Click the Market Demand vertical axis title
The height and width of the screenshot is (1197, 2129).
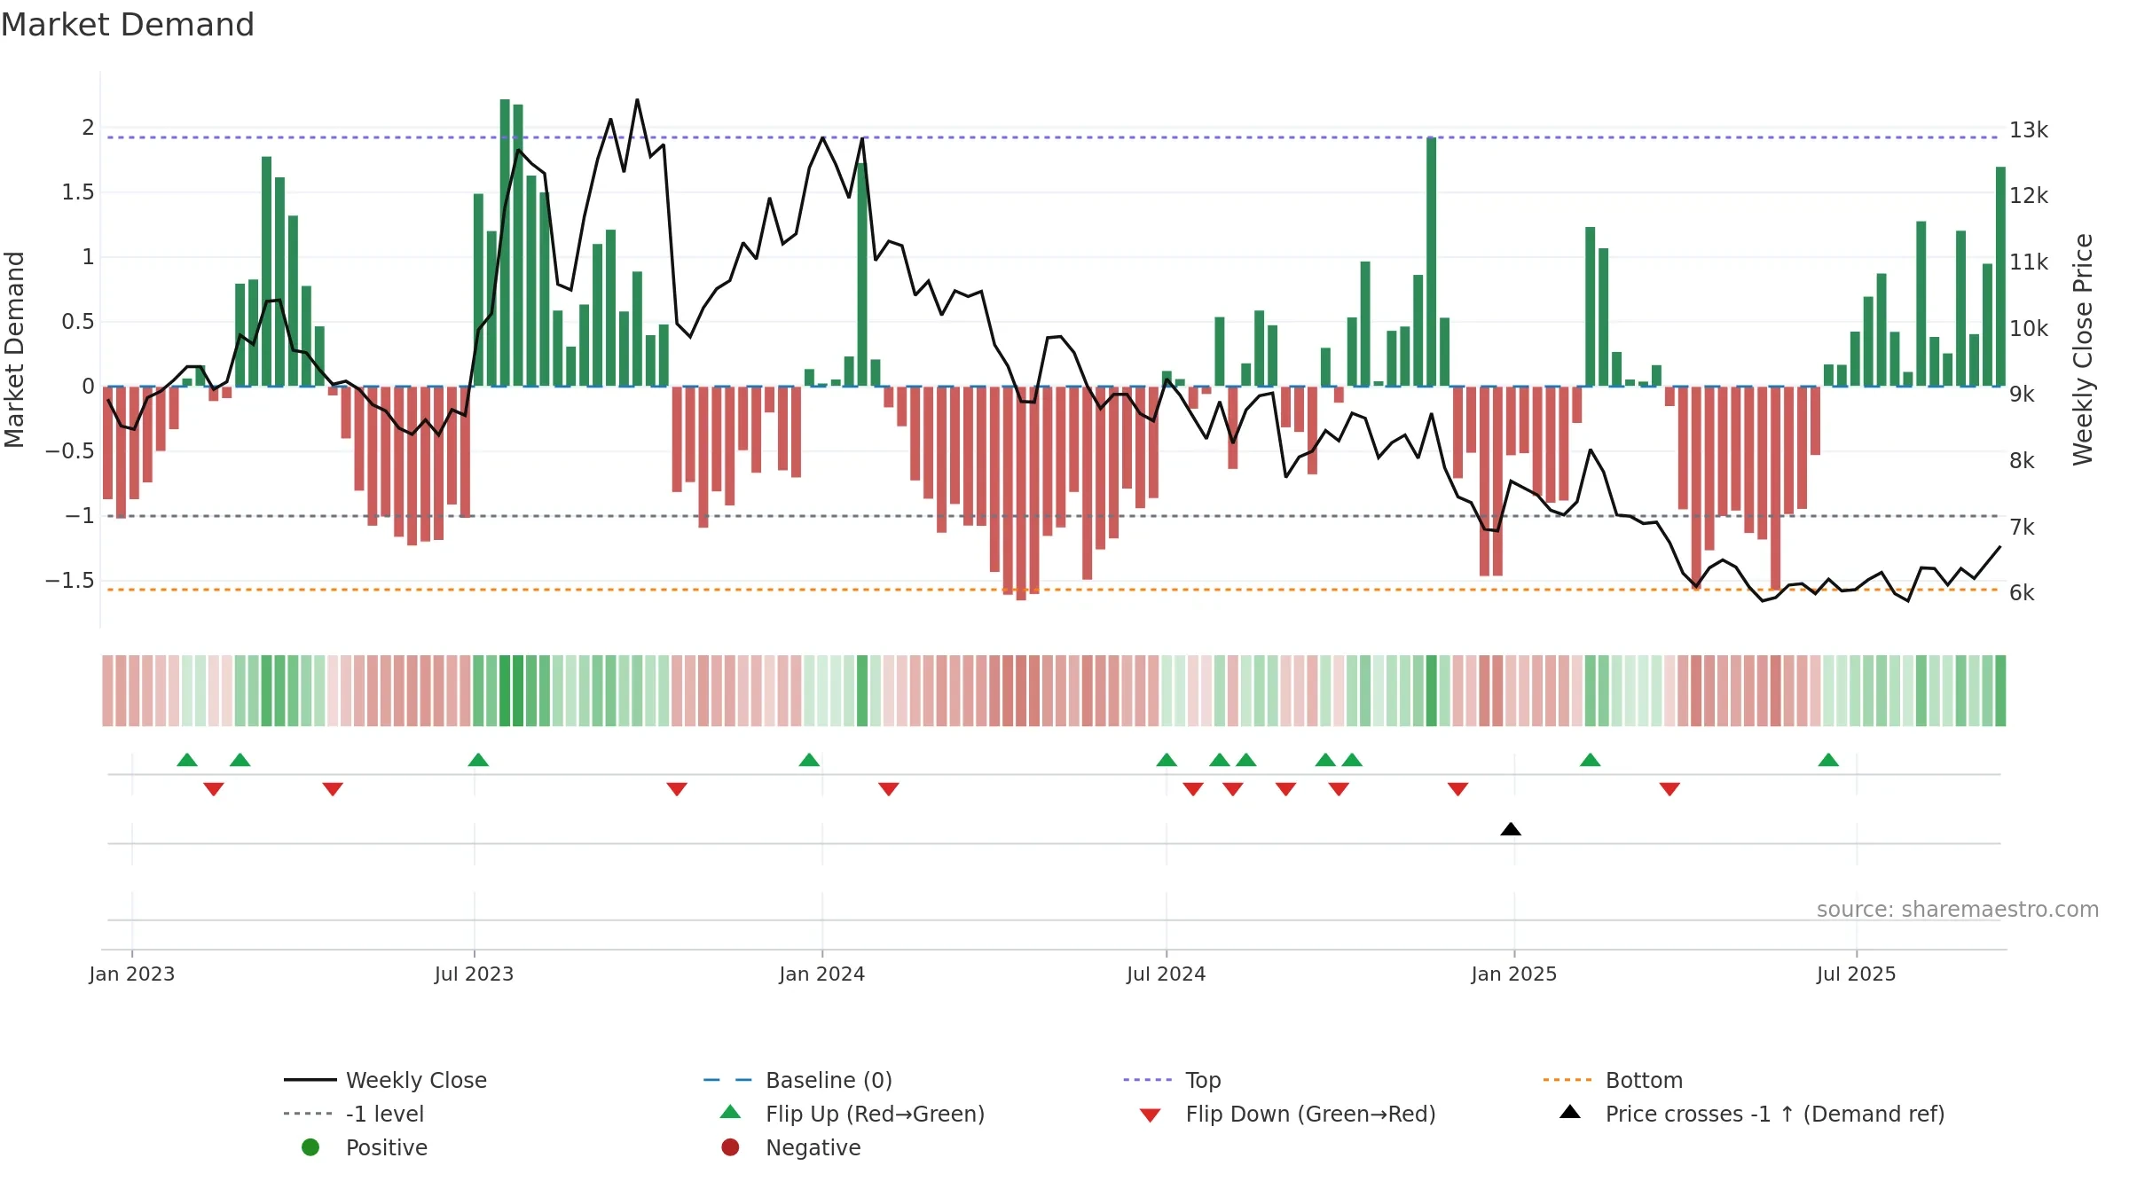point(14,349)
